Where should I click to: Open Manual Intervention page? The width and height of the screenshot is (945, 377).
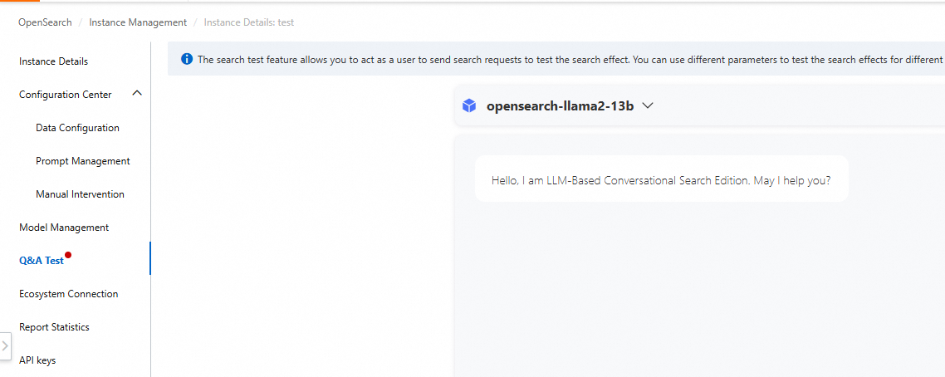click(81, 194)
